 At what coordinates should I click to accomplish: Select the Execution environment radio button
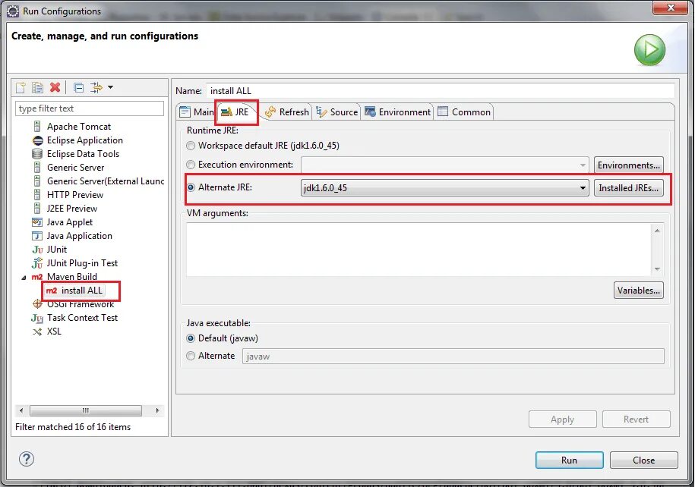(x=191, y=165)
